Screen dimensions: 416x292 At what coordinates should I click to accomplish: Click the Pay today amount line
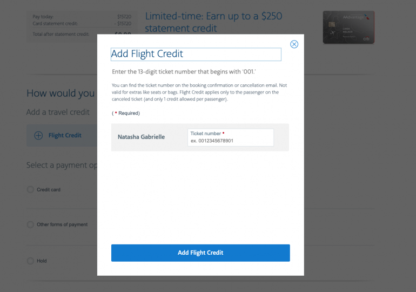(81, 17)
